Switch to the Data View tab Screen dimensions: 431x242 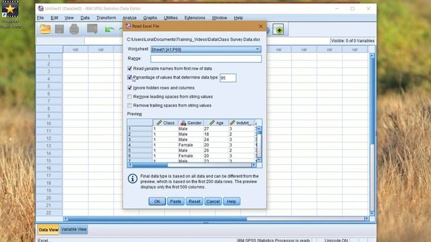[48, 230]
